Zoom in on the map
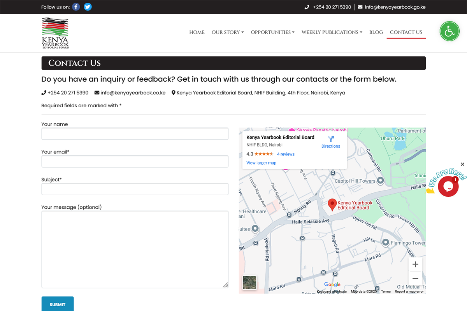The width and height of the screenshot is (467, 311). [x=415, y=264]
